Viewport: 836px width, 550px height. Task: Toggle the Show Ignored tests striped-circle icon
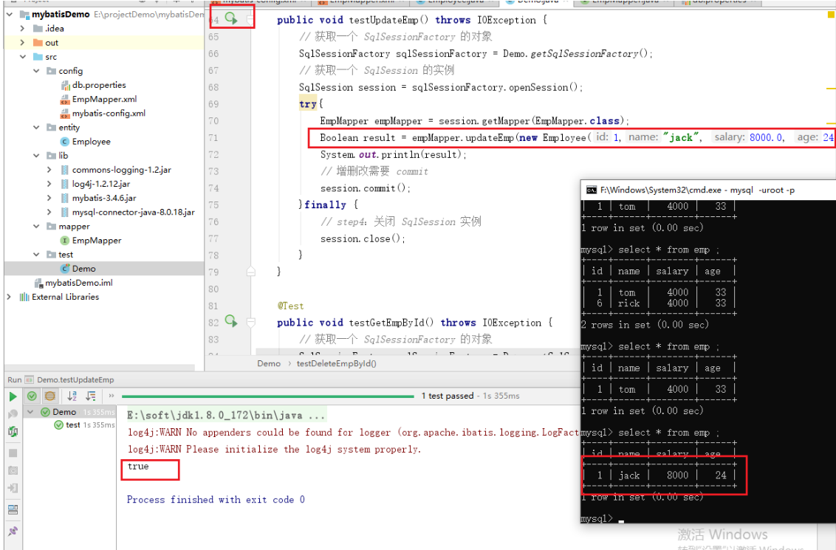coord(50,396)
